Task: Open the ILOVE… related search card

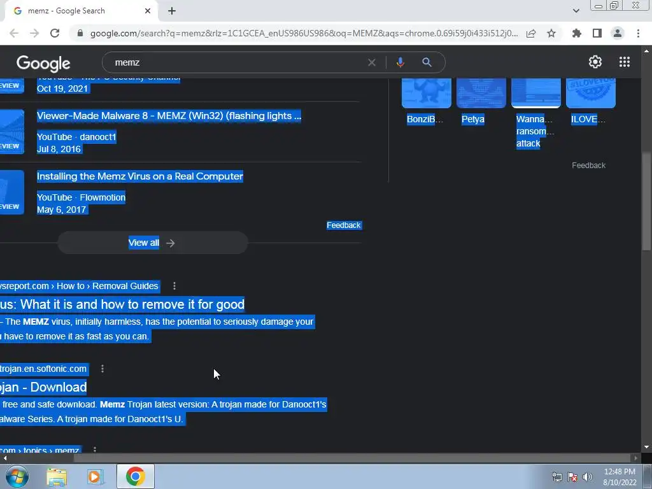Action: [x=590, y=101]
